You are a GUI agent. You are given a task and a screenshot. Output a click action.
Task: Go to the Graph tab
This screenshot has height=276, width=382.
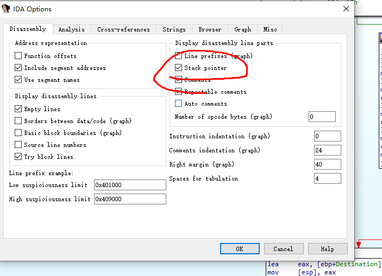[243, 29]
